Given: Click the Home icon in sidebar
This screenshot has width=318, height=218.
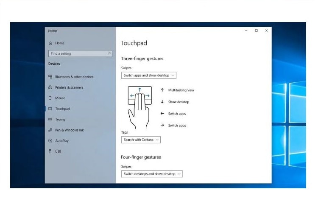Looking at the screenshot, I should coord(50,43).
